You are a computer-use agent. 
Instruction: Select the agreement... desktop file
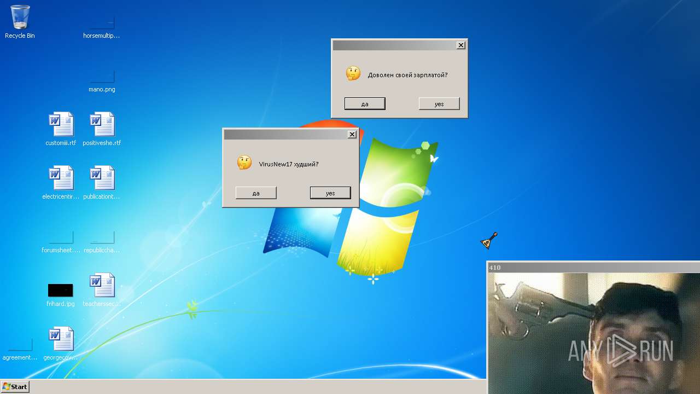[20, 348]
